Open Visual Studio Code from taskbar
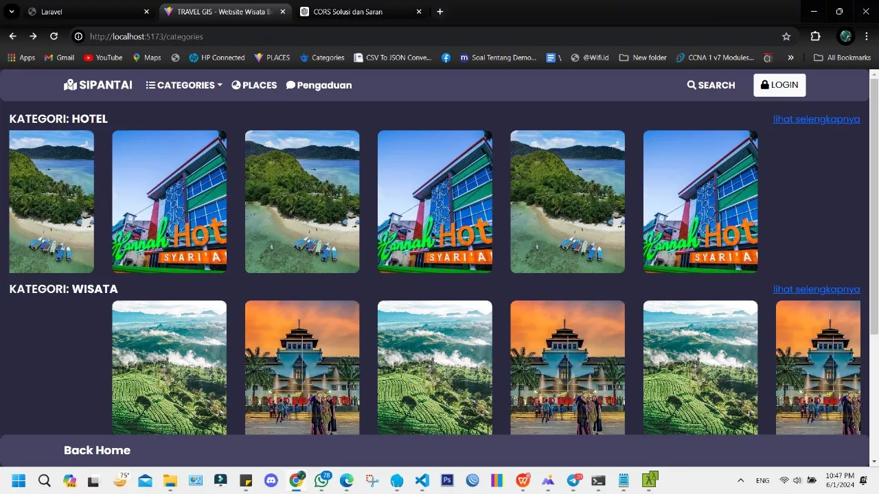The width and height of the screenshot is (879, 494). pyautogui.click(x=422, y=480)
